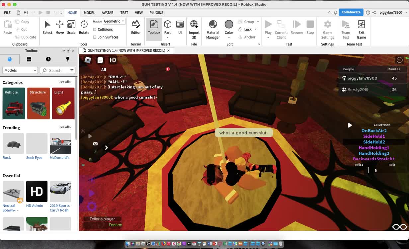Viewport: 409px width, 249px height.
Task: Click the Import 3D icon
Action: [194, 27]
